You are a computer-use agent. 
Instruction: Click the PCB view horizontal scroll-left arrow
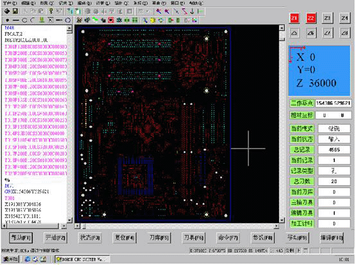click(x=78, y=226)
